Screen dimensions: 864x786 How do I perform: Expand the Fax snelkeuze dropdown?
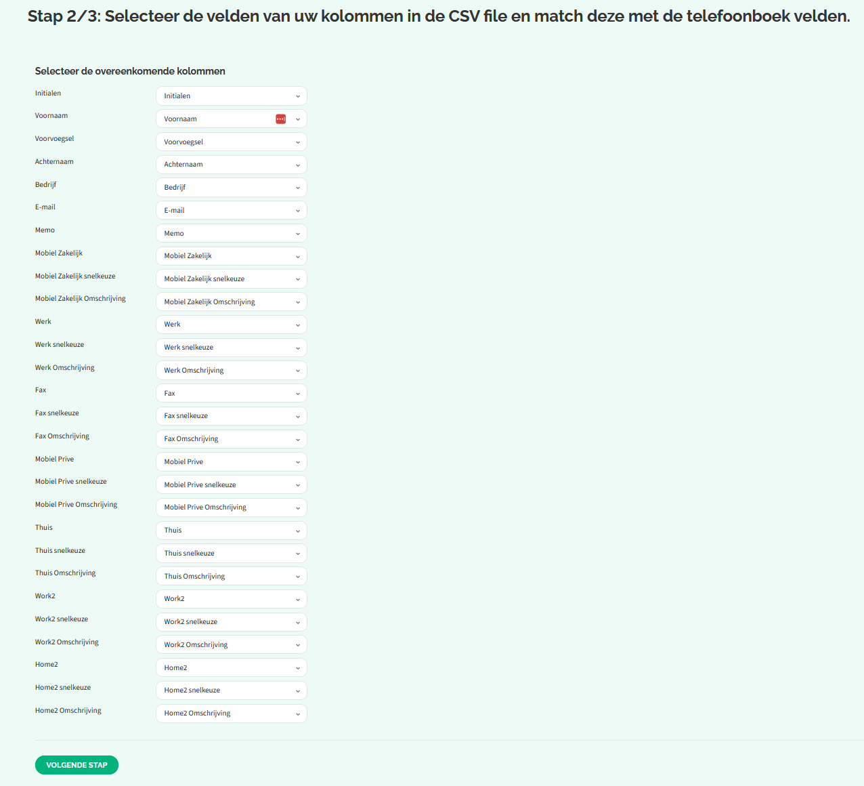231,416
